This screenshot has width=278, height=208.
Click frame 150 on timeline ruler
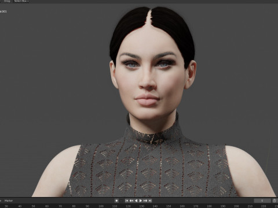169,206
